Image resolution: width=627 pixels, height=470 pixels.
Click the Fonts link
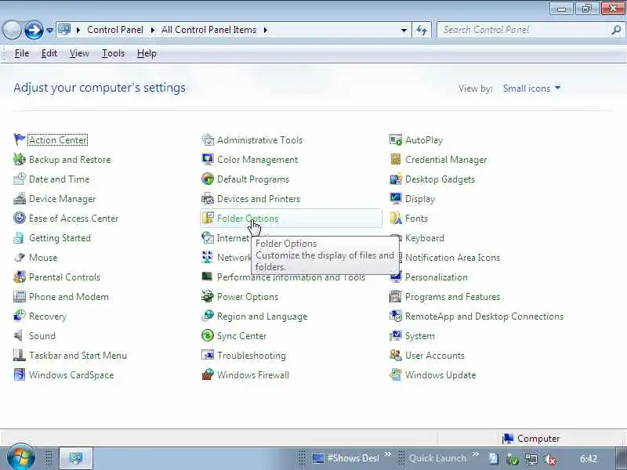[416, 219]
